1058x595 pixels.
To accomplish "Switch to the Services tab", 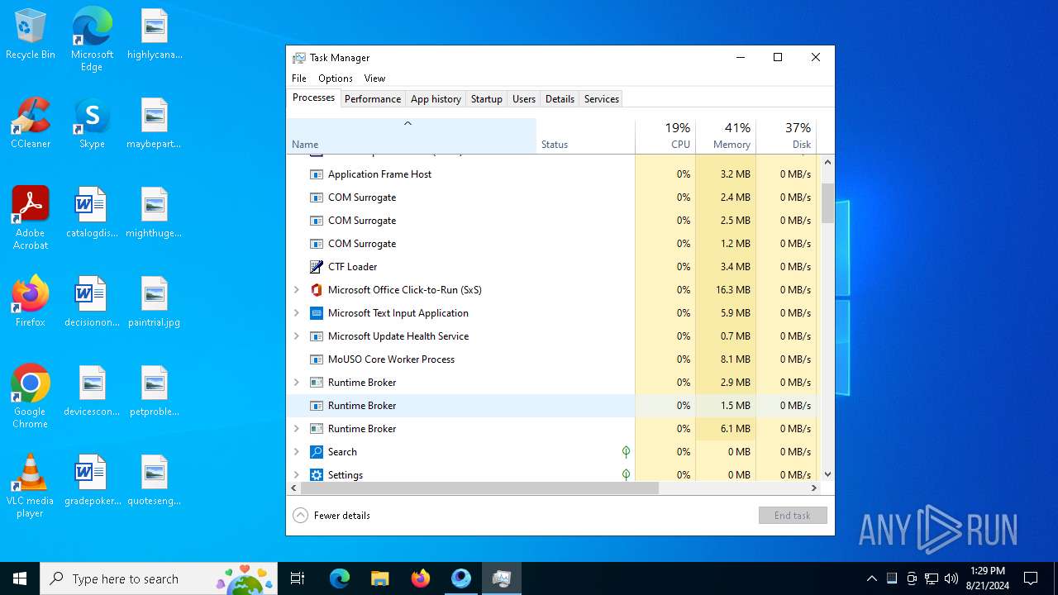I will (x=602, y=99).
